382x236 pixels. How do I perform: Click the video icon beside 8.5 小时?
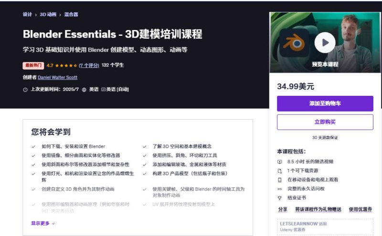click(280, 162)
